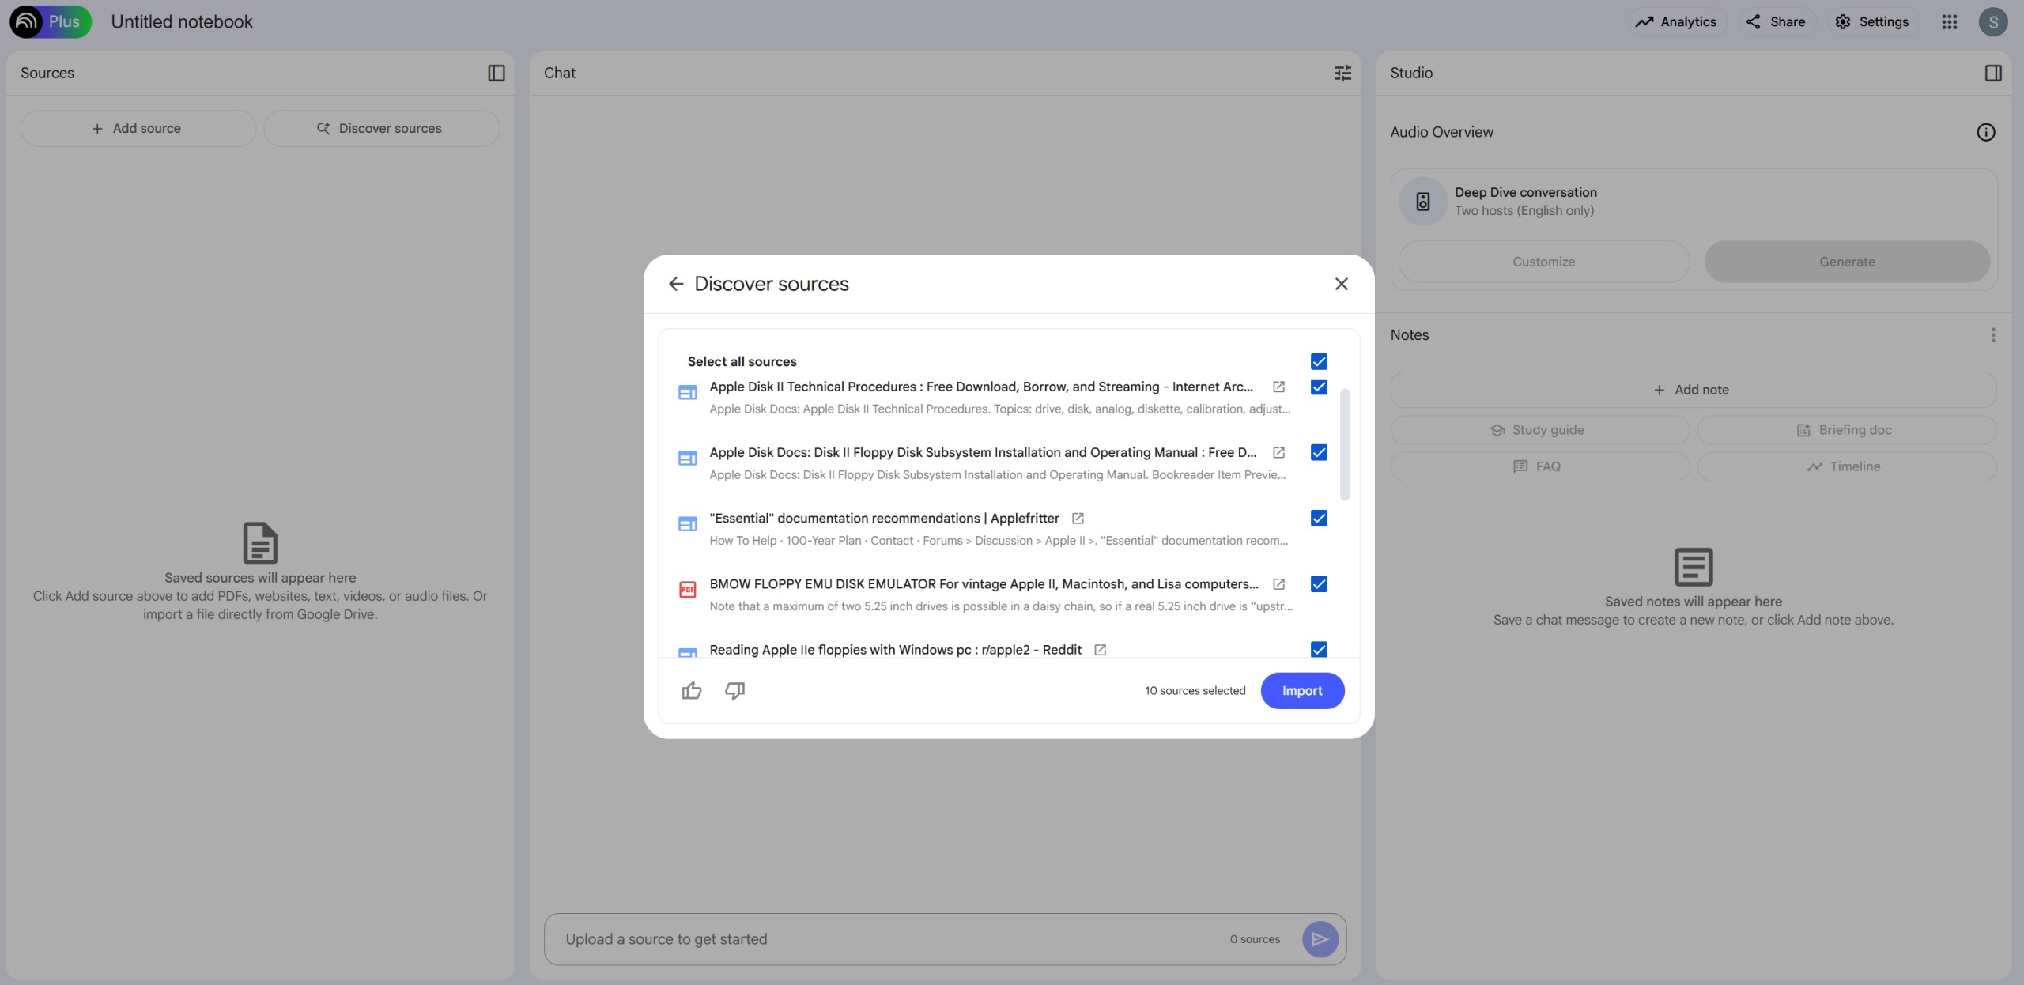
Task: Open Disk II Floppy Subsystem Manual external link
Action: (1278, 452)
